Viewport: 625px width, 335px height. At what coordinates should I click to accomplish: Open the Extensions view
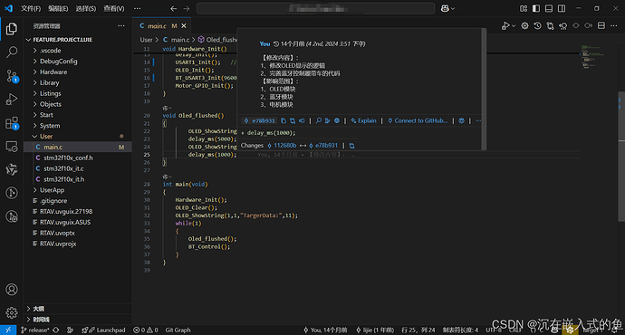(x=12, y=123)
